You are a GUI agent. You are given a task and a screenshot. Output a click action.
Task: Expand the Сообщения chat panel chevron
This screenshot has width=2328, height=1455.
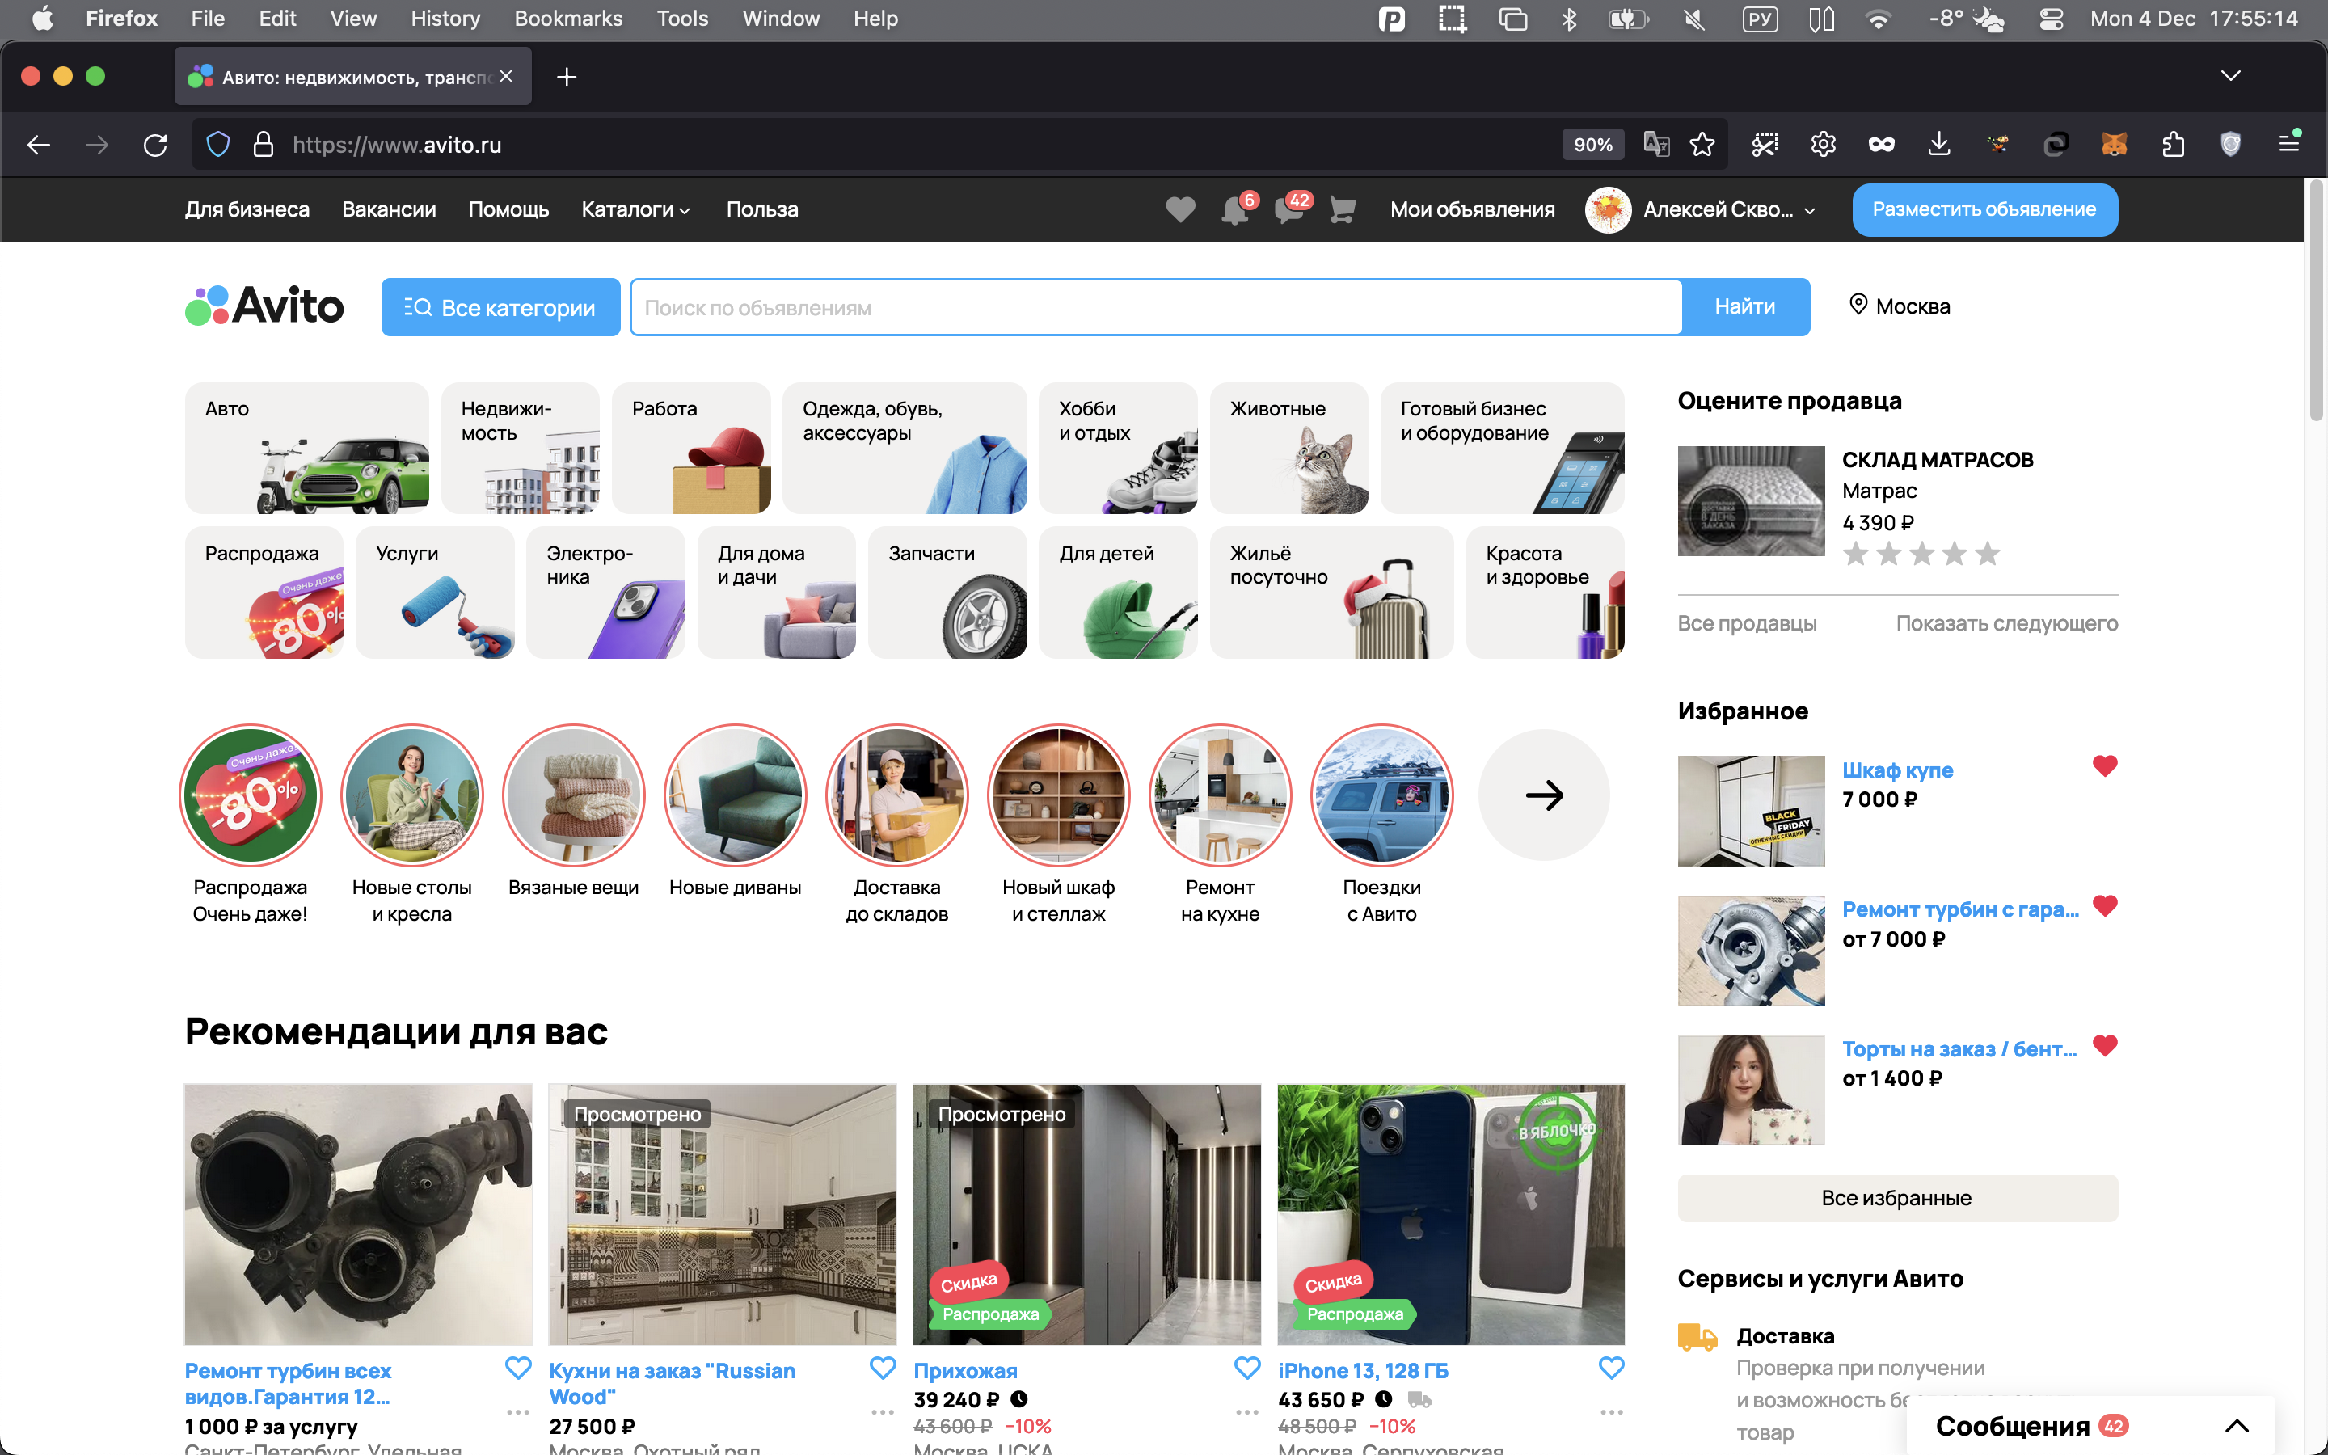click(x=2237, y=1426)
